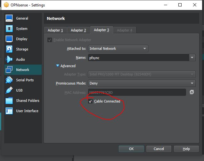
Task: Switch to the Adapter 1 tab
Action: 55,30
